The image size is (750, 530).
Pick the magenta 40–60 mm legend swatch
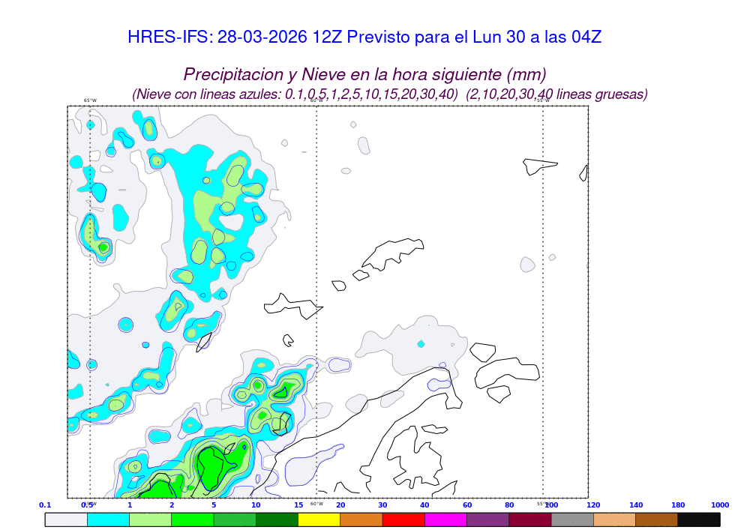coord(445,519)
